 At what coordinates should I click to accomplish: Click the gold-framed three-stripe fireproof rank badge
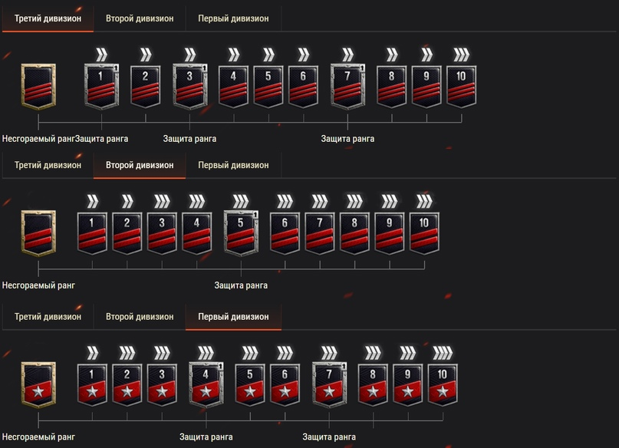coord(38,87)
